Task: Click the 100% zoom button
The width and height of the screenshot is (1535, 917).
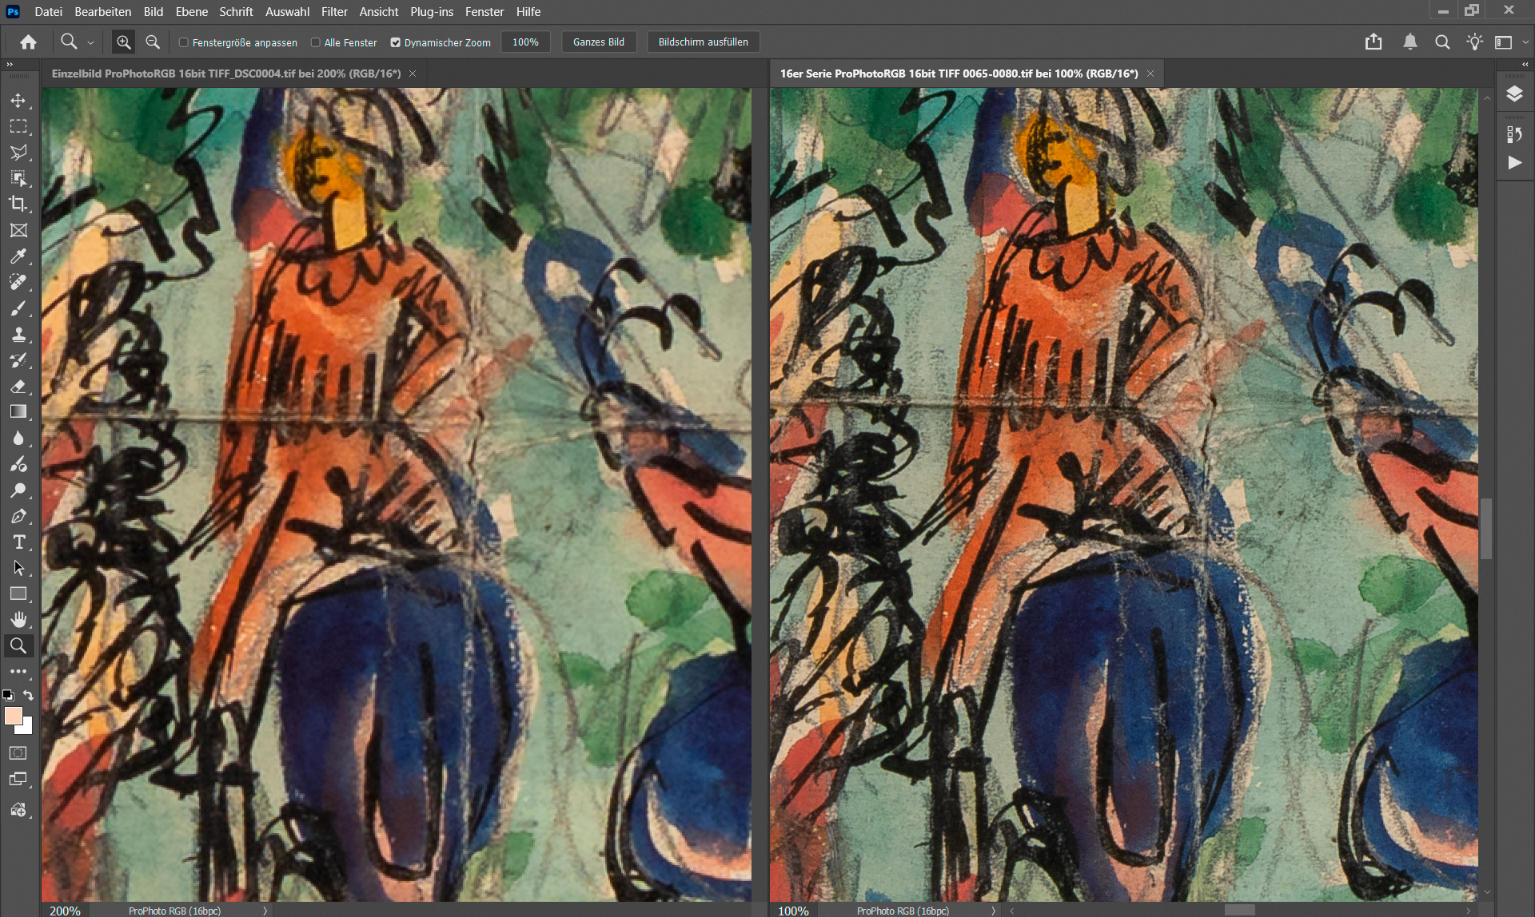Action: pos(525,42)
